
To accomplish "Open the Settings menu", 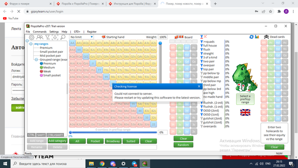I will click(54, 32).
